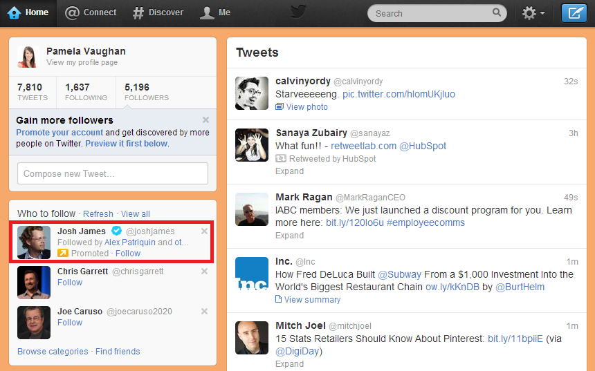
Task: Open Sanaya Zubairy's avatar
Action: [252, 145]
